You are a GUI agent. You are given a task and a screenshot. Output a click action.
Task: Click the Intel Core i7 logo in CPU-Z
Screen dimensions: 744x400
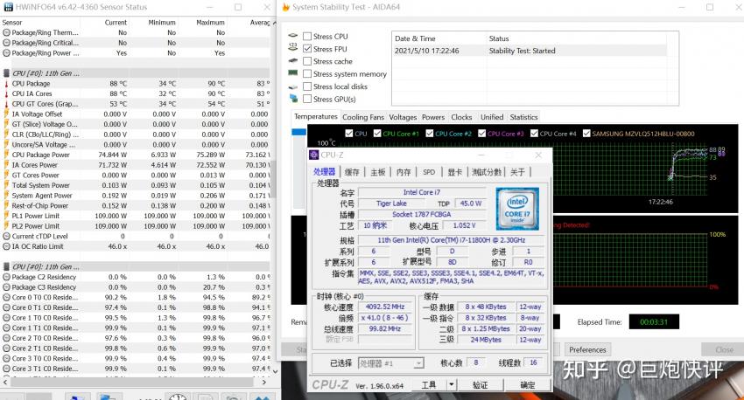tap(517, 208)
